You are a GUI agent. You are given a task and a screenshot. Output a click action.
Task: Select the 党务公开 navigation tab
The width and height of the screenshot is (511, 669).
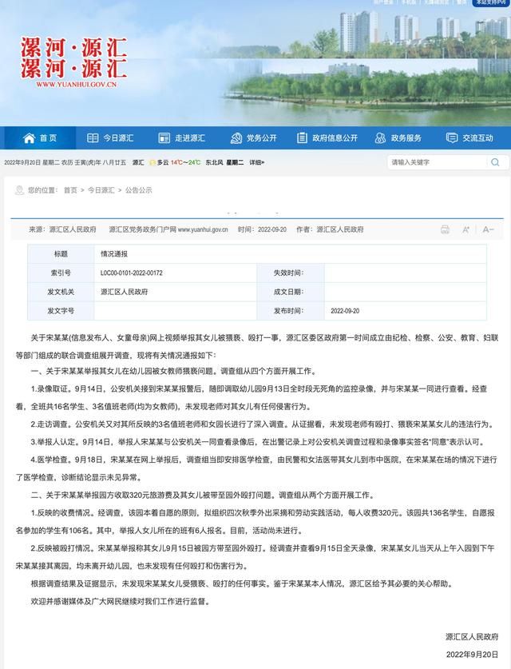(255, 137)
